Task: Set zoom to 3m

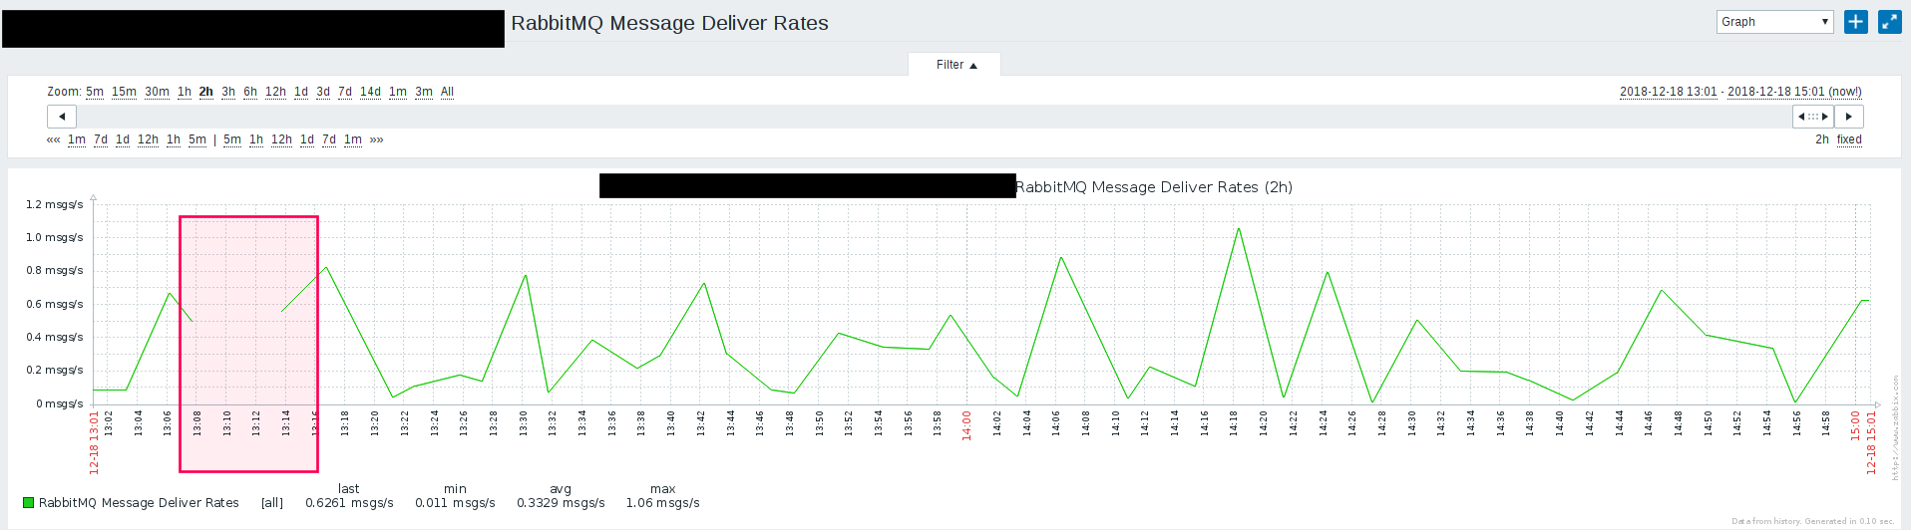Action: [x=424, y=92]
